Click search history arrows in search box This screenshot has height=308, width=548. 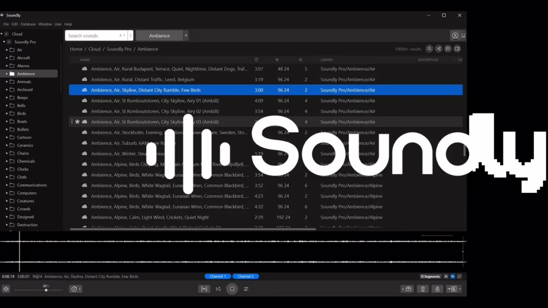pyautogui.click(x=122, y=35)
